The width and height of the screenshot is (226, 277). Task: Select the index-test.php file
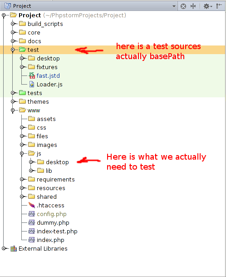pyautogui.click(x=57, y=231)
